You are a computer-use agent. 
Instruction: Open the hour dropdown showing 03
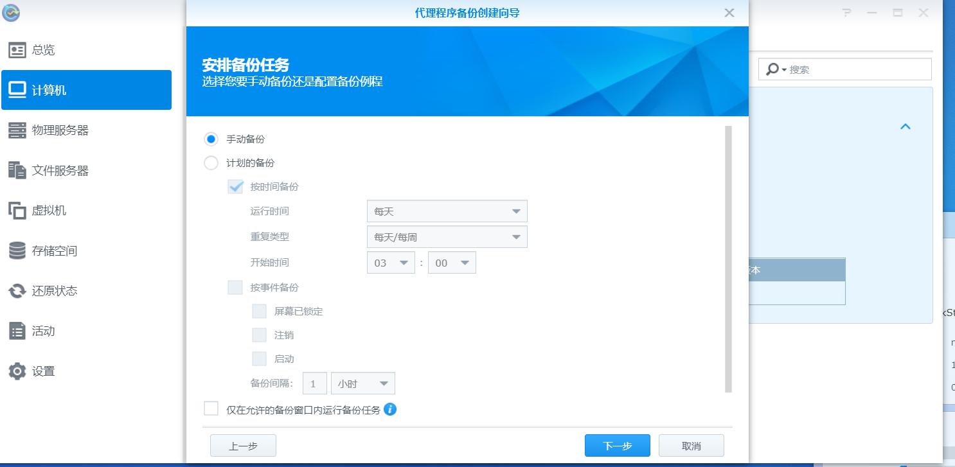click(x=390, y=262)
